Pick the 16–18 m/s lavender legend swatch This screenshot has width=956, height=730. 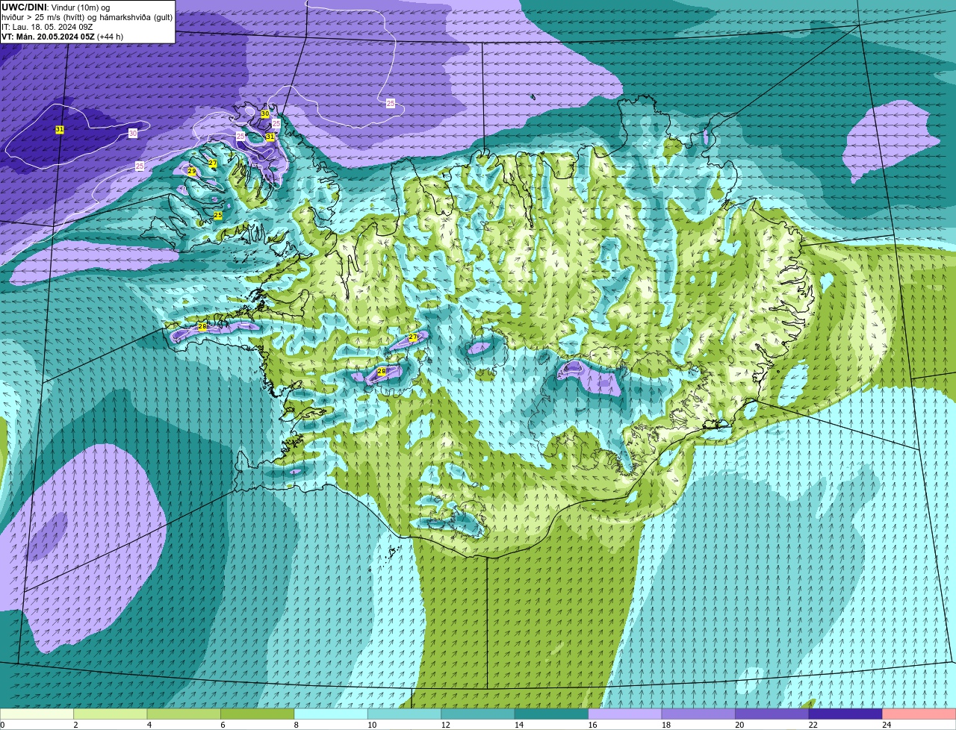pyautogui.click(x=625, y=714)
